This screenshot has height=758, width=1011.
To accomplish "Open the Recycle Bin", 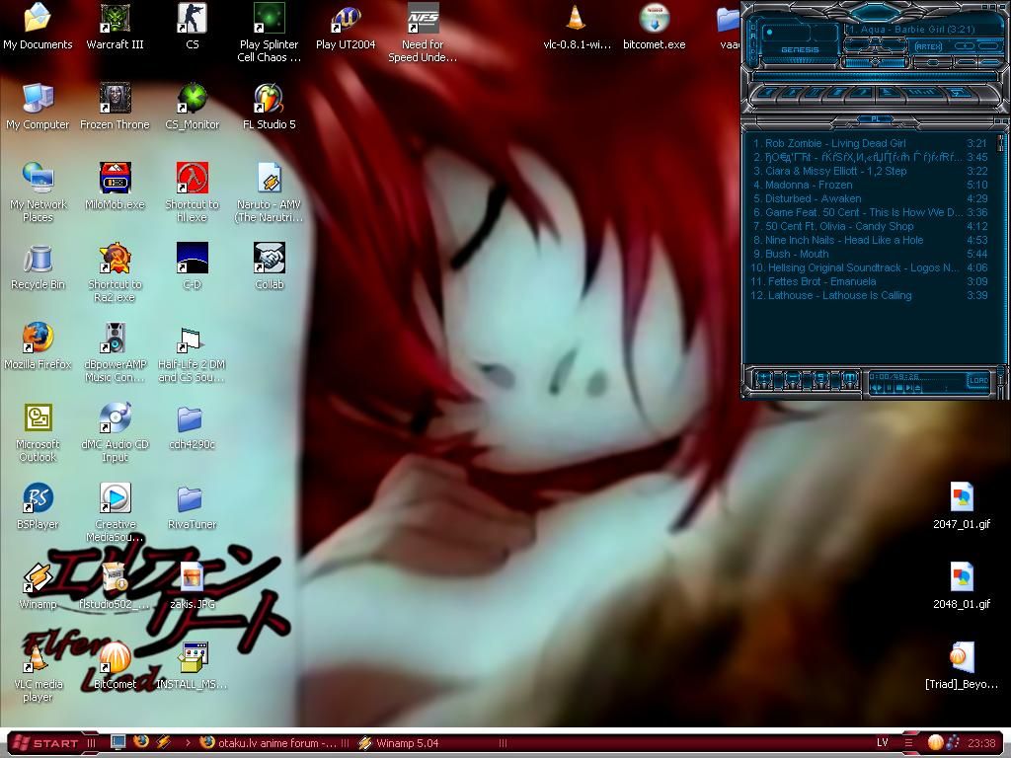I will pyautogui.click(x=38, y=266).
